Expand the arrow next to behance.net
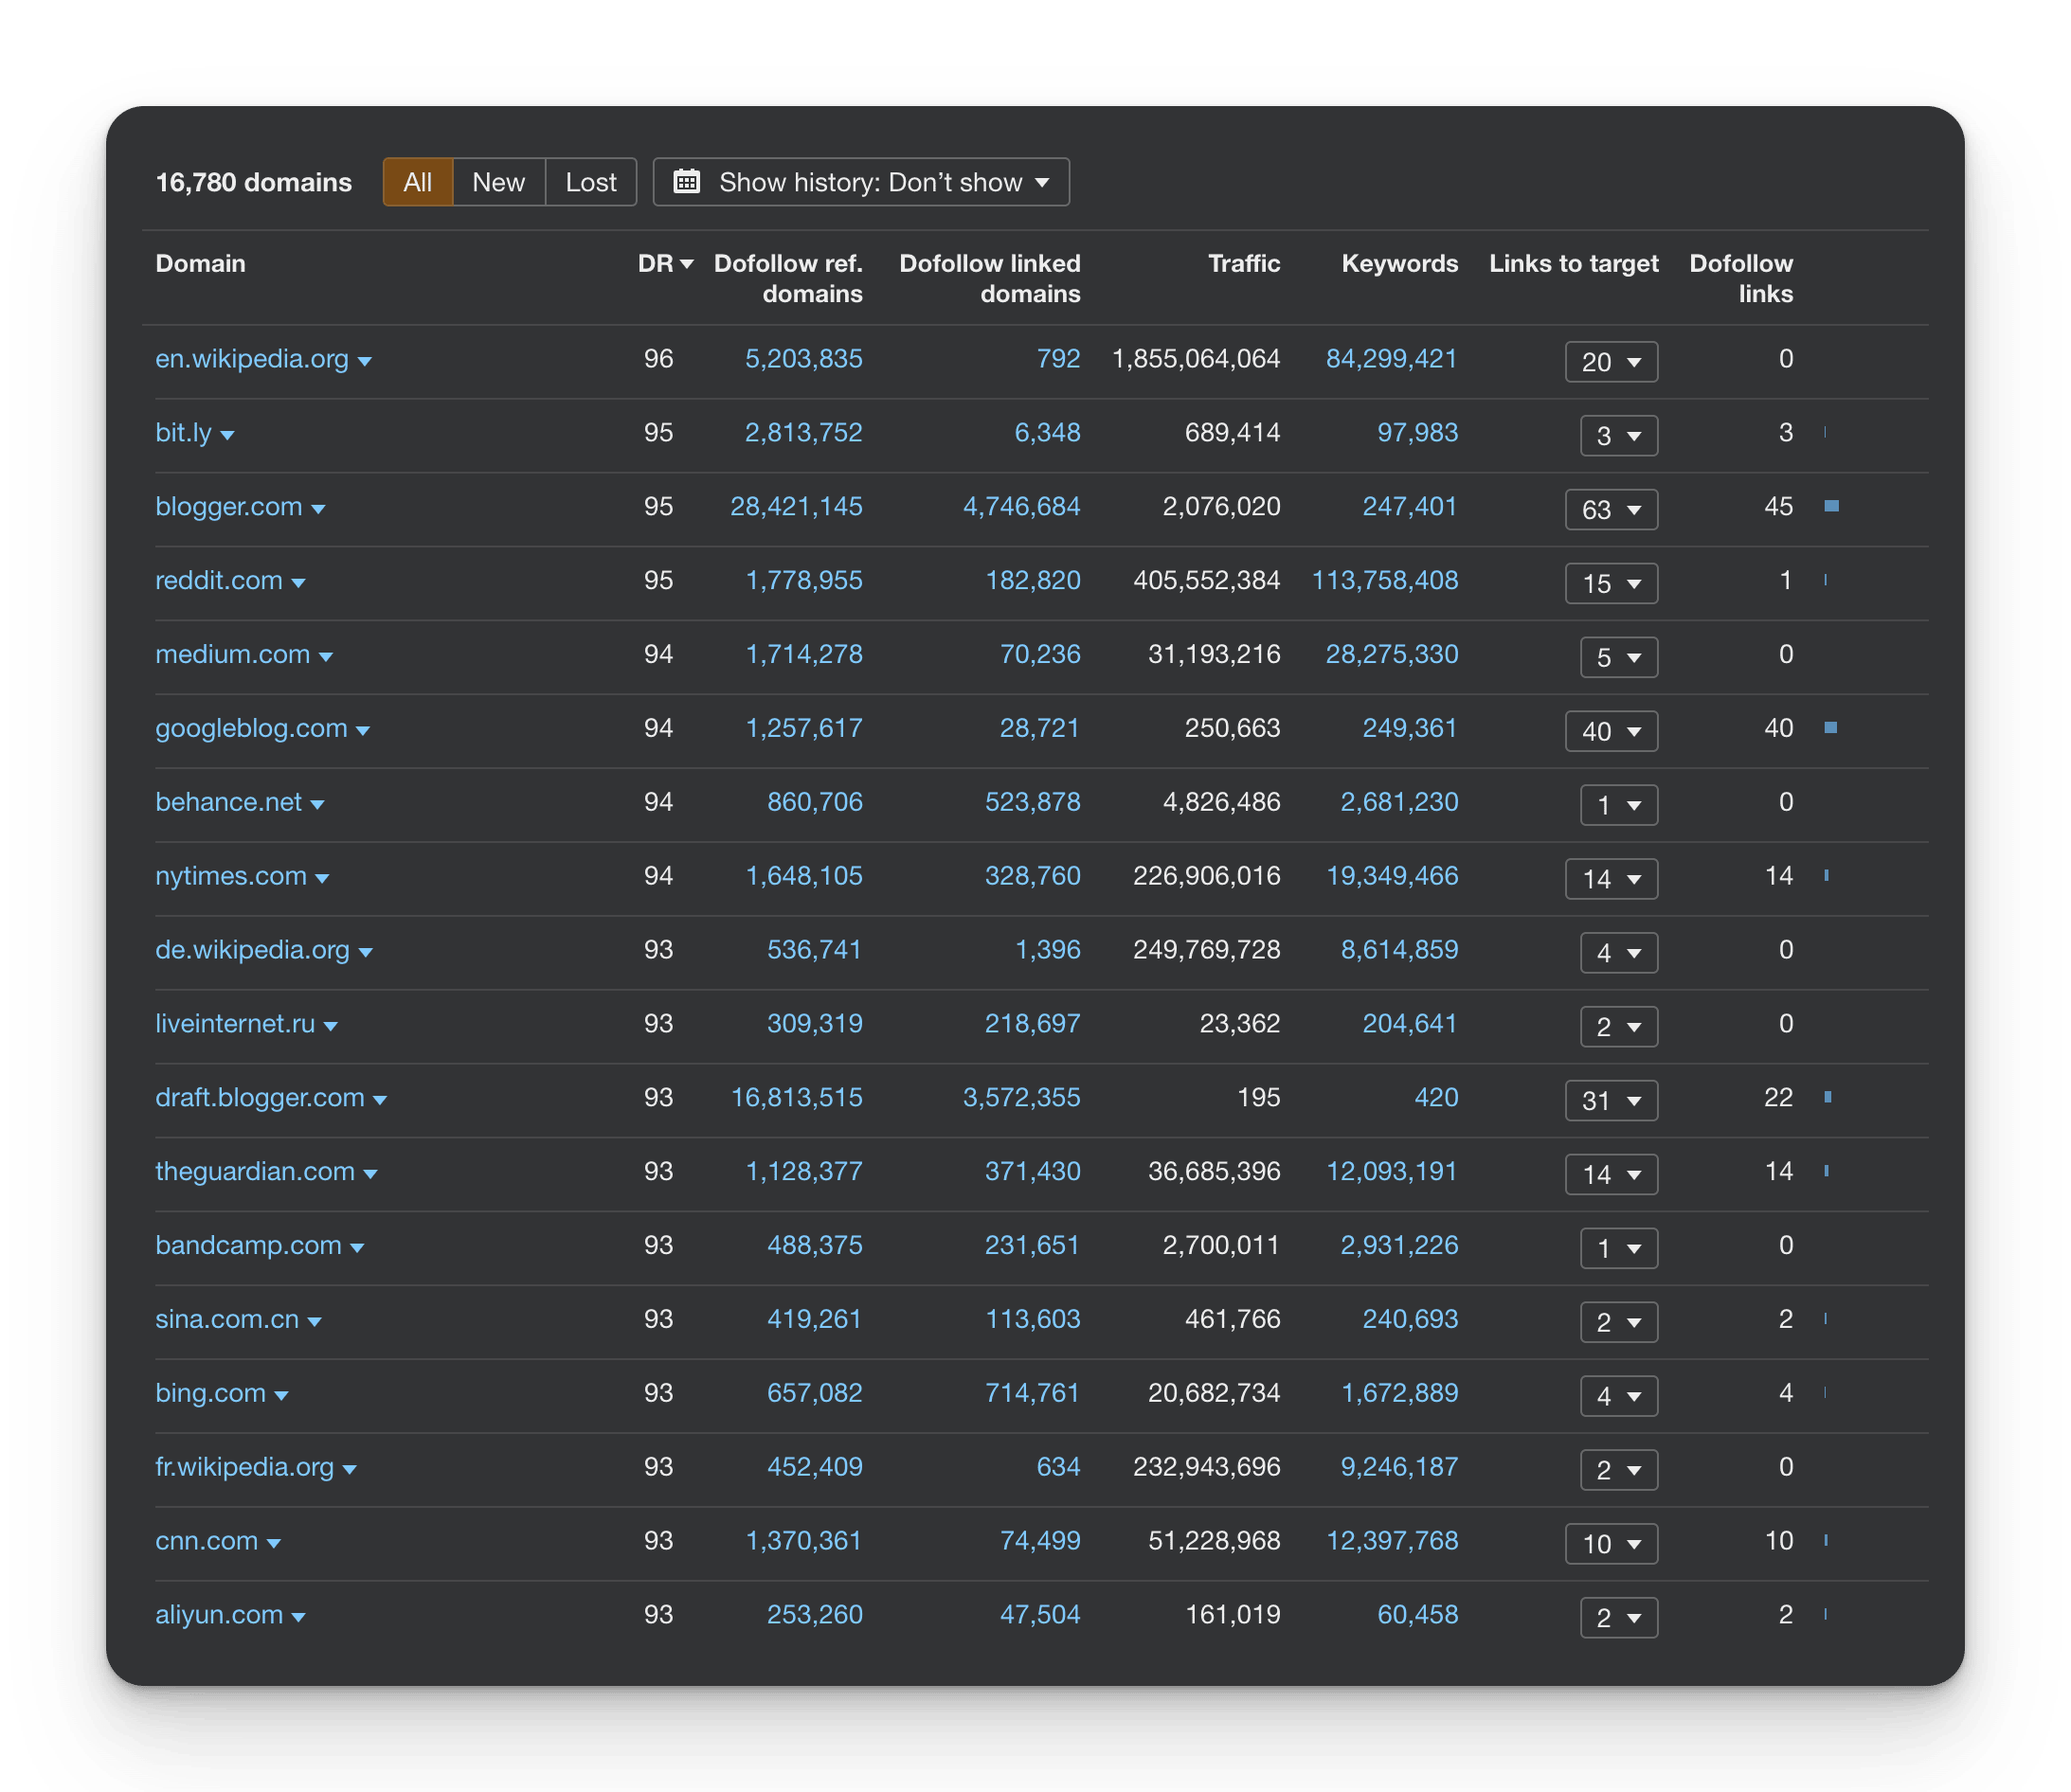2071x1792 pixels. click(317, 806)
